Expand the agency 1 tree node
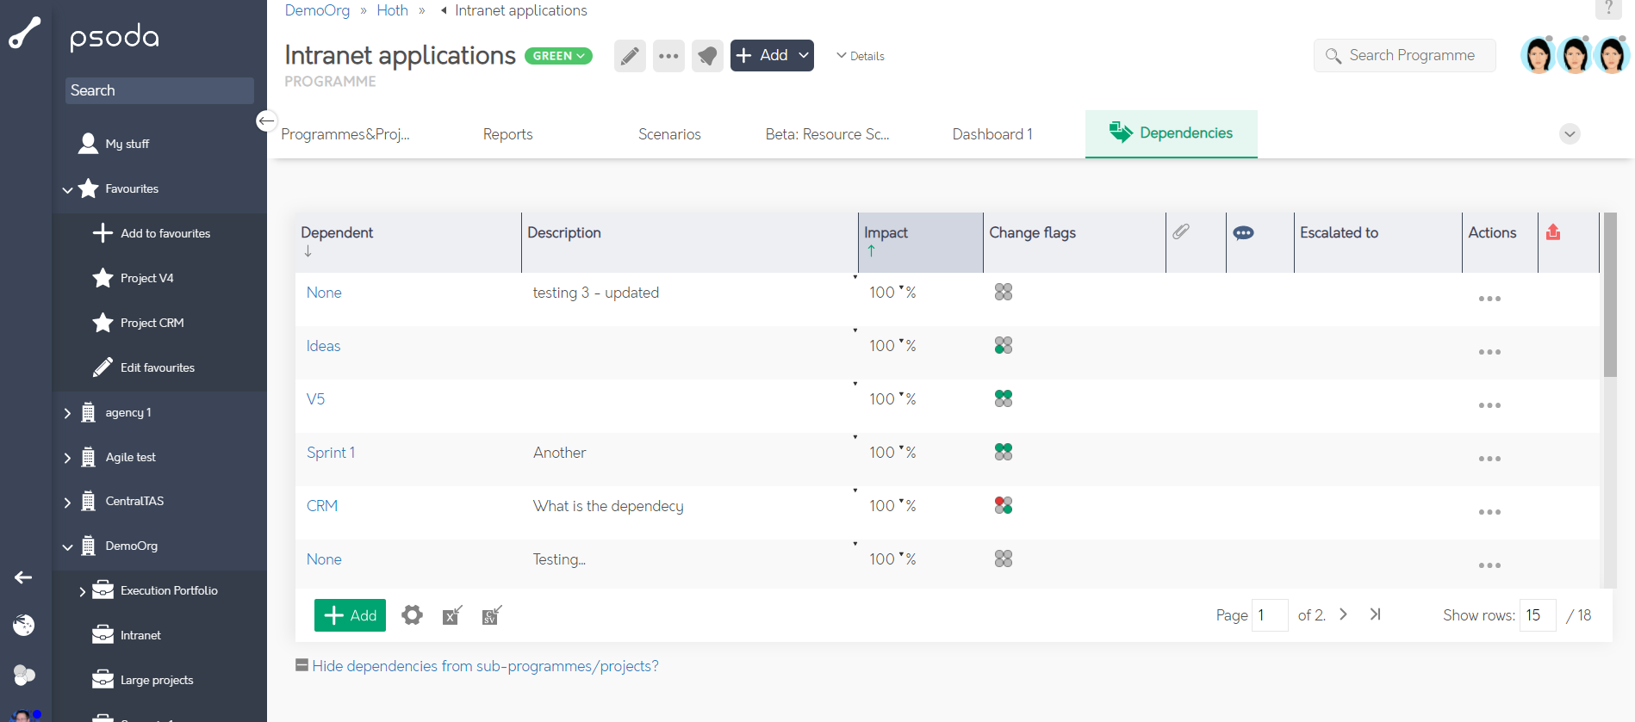Image resolution: width=1635 pixels, height=722 pixels. pos(67,413)
